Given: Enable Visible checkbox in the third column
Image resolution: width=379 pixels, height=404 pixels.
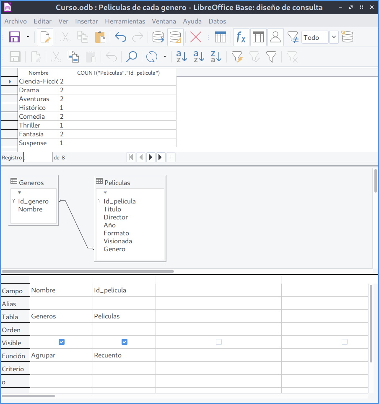Looking at the screenshot, I should point(218,342).
